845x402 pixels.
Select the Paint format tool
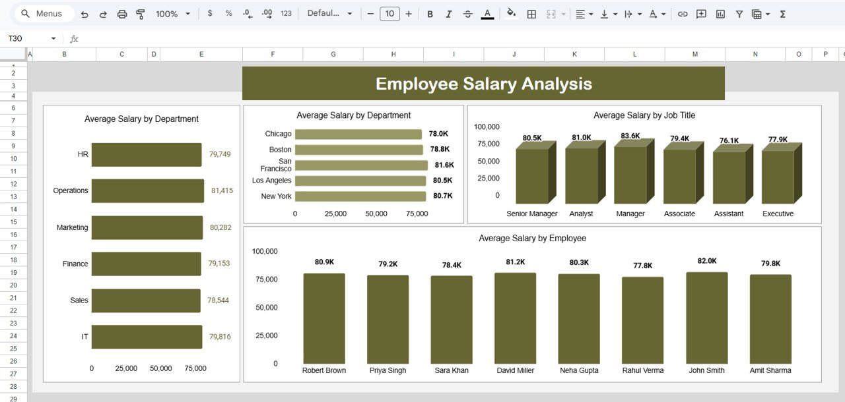pos(140,13)
